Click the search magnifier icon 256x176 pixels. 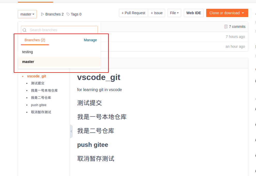pyautogui.click(x=25, y=30)
